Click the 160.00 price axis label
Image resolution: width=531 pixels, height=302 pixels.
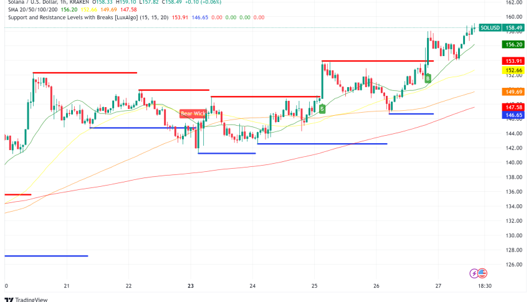click(514, 17)
